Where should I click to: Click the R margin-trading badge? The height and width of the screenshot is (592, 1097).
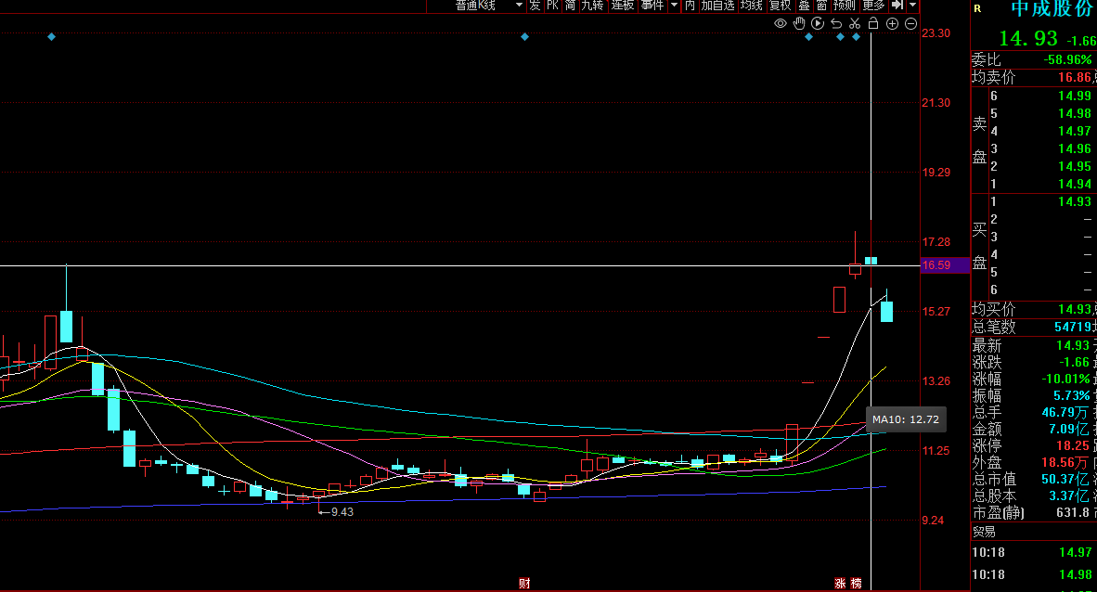977,9
